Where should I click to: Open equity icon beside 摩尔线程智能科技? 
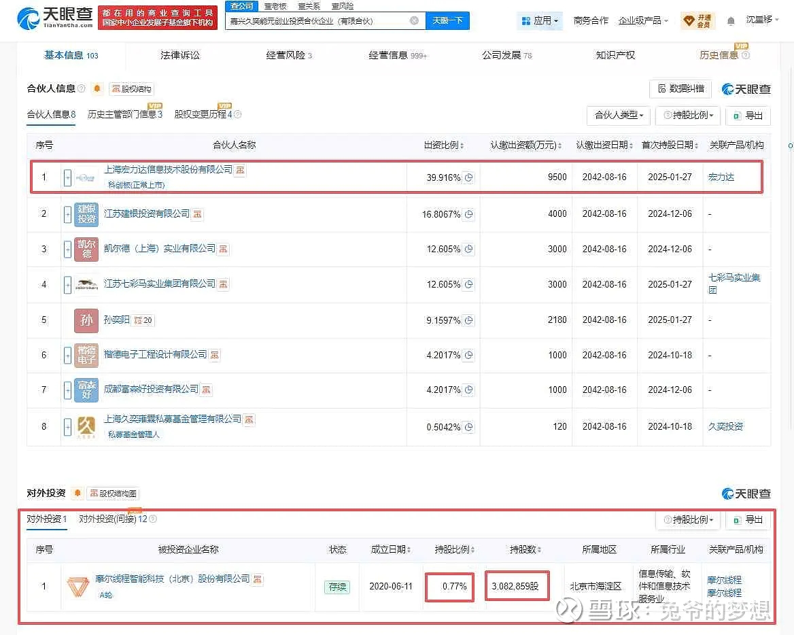[258, 579]
